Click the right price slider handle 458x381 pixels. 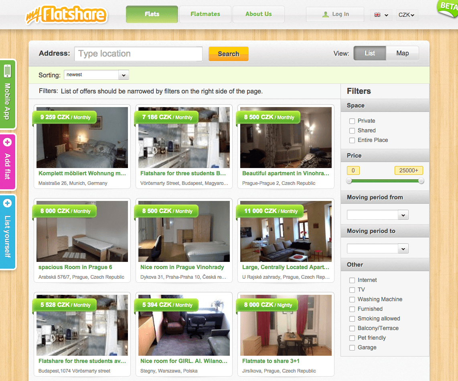click(421, 181)
